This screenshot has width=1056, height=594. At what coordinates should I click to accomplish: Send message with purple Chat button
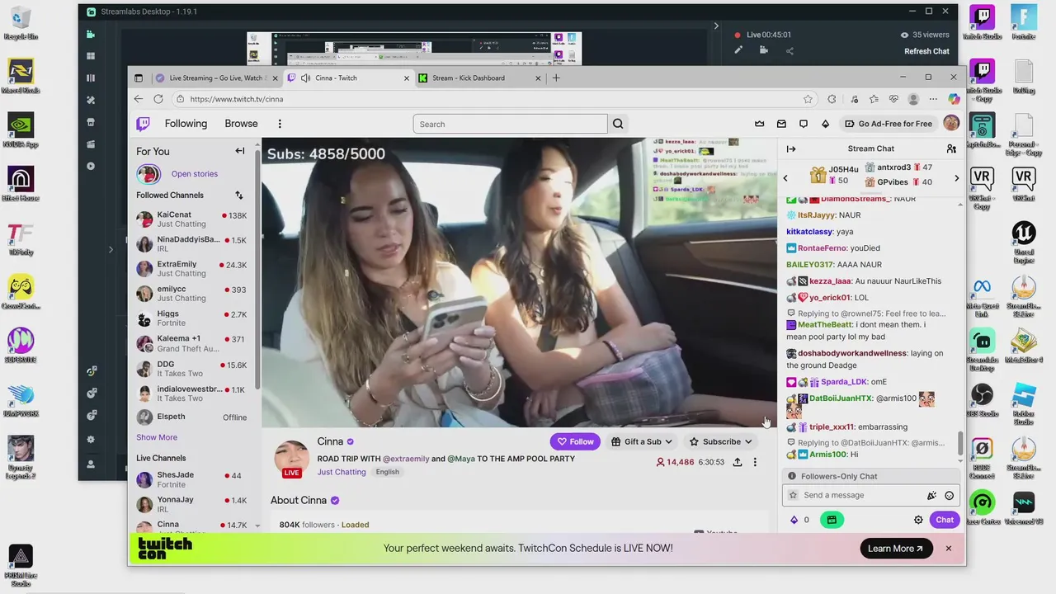(x=945, y=520)
